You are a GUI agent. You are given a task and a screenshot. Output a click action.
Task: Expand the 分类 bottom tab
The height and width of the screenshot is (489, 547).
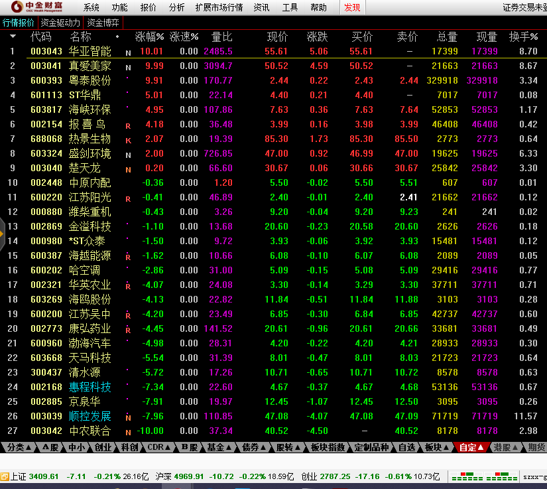pos(19,447)
